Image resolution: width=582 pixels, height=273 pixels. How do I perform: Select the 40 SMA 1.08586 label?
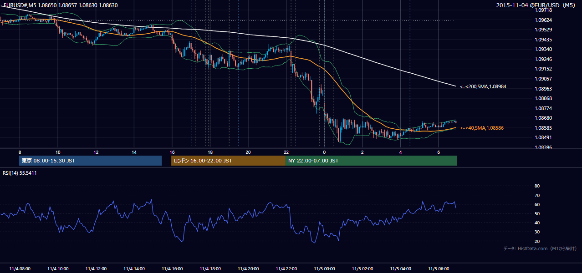[482, 128]
